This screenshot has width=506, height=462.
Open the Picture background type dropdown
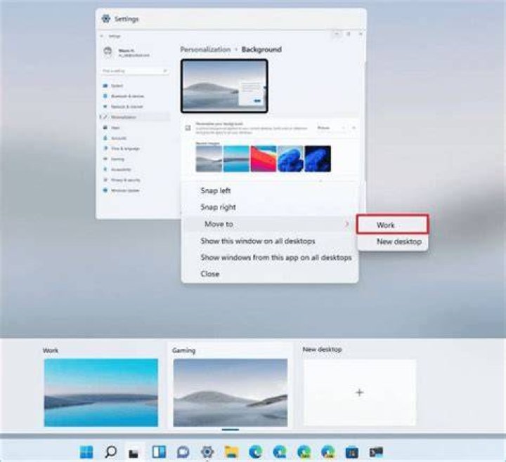(330, 128)
